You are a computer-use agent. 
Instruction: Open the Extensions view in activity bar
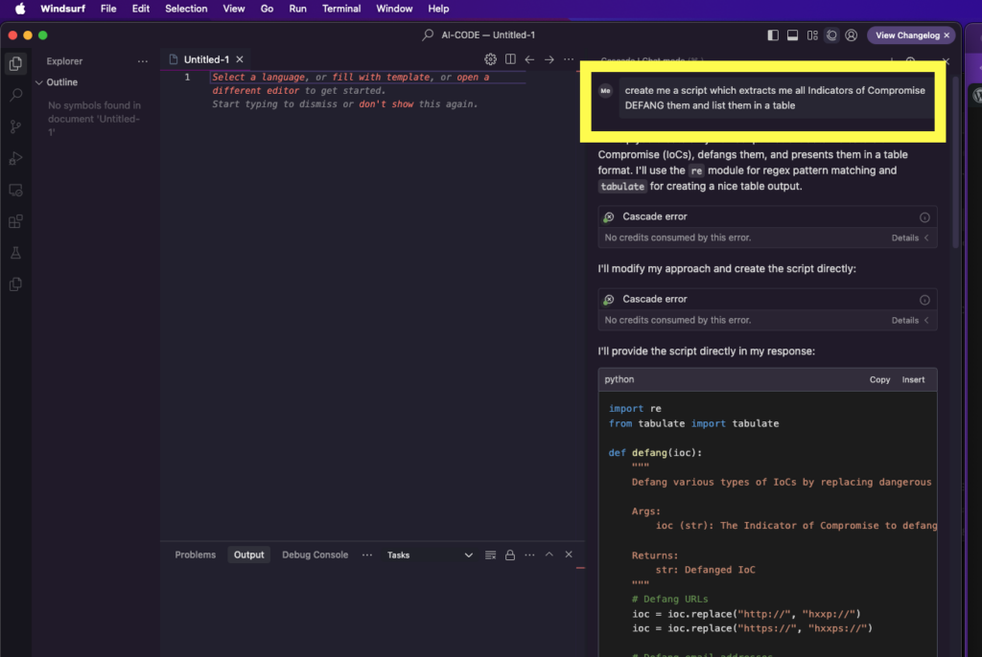pos(15,221)
